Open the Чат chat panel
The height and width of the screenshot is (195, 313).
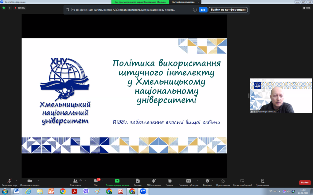point(96,181)
